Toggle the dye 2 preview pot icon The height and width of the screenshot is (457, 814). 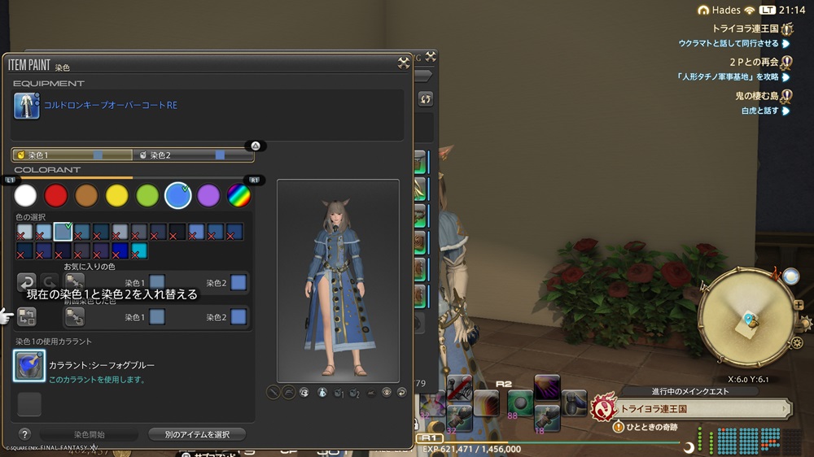pyautogui.click(x=355, y=393)
